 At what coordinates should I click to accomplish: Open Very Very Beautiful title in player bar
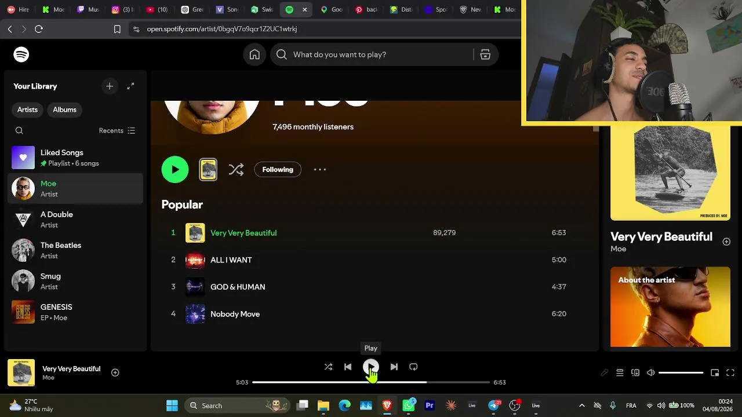71,369
